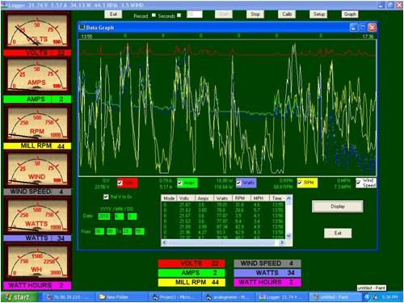Open the Windows Start button
The height and width of the screenshot is (303, 404).
[x=19, y=297]
